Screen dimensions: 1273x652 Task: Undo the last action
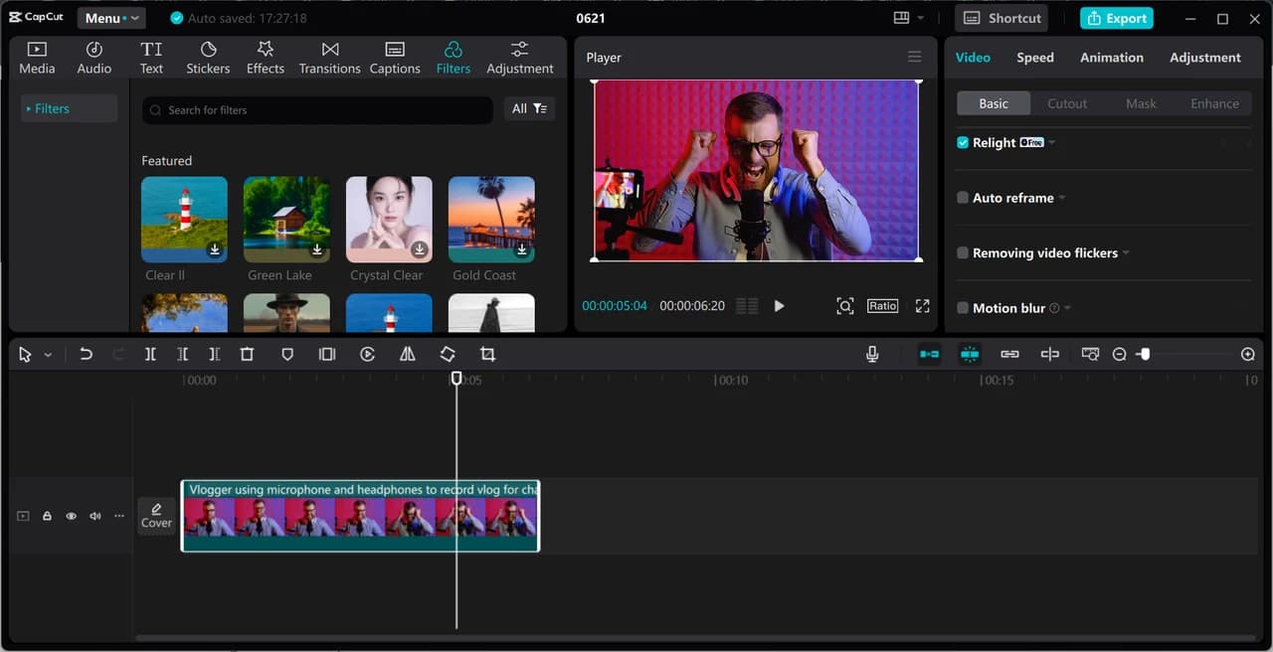(x=87, y=354)
